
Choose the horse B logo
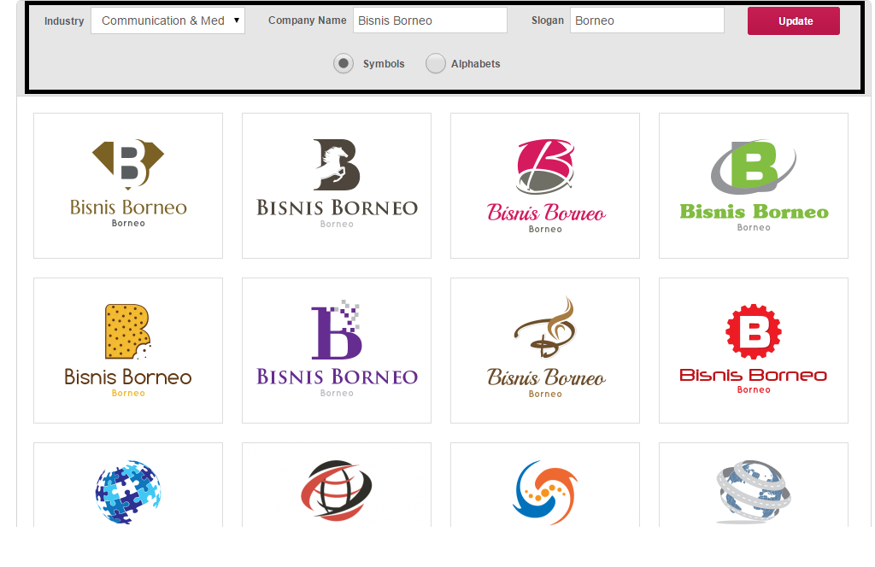337,185
